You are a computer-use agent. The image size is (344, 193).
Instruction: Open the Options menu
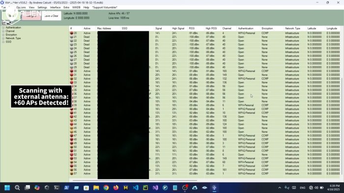[x=21, y=7]
